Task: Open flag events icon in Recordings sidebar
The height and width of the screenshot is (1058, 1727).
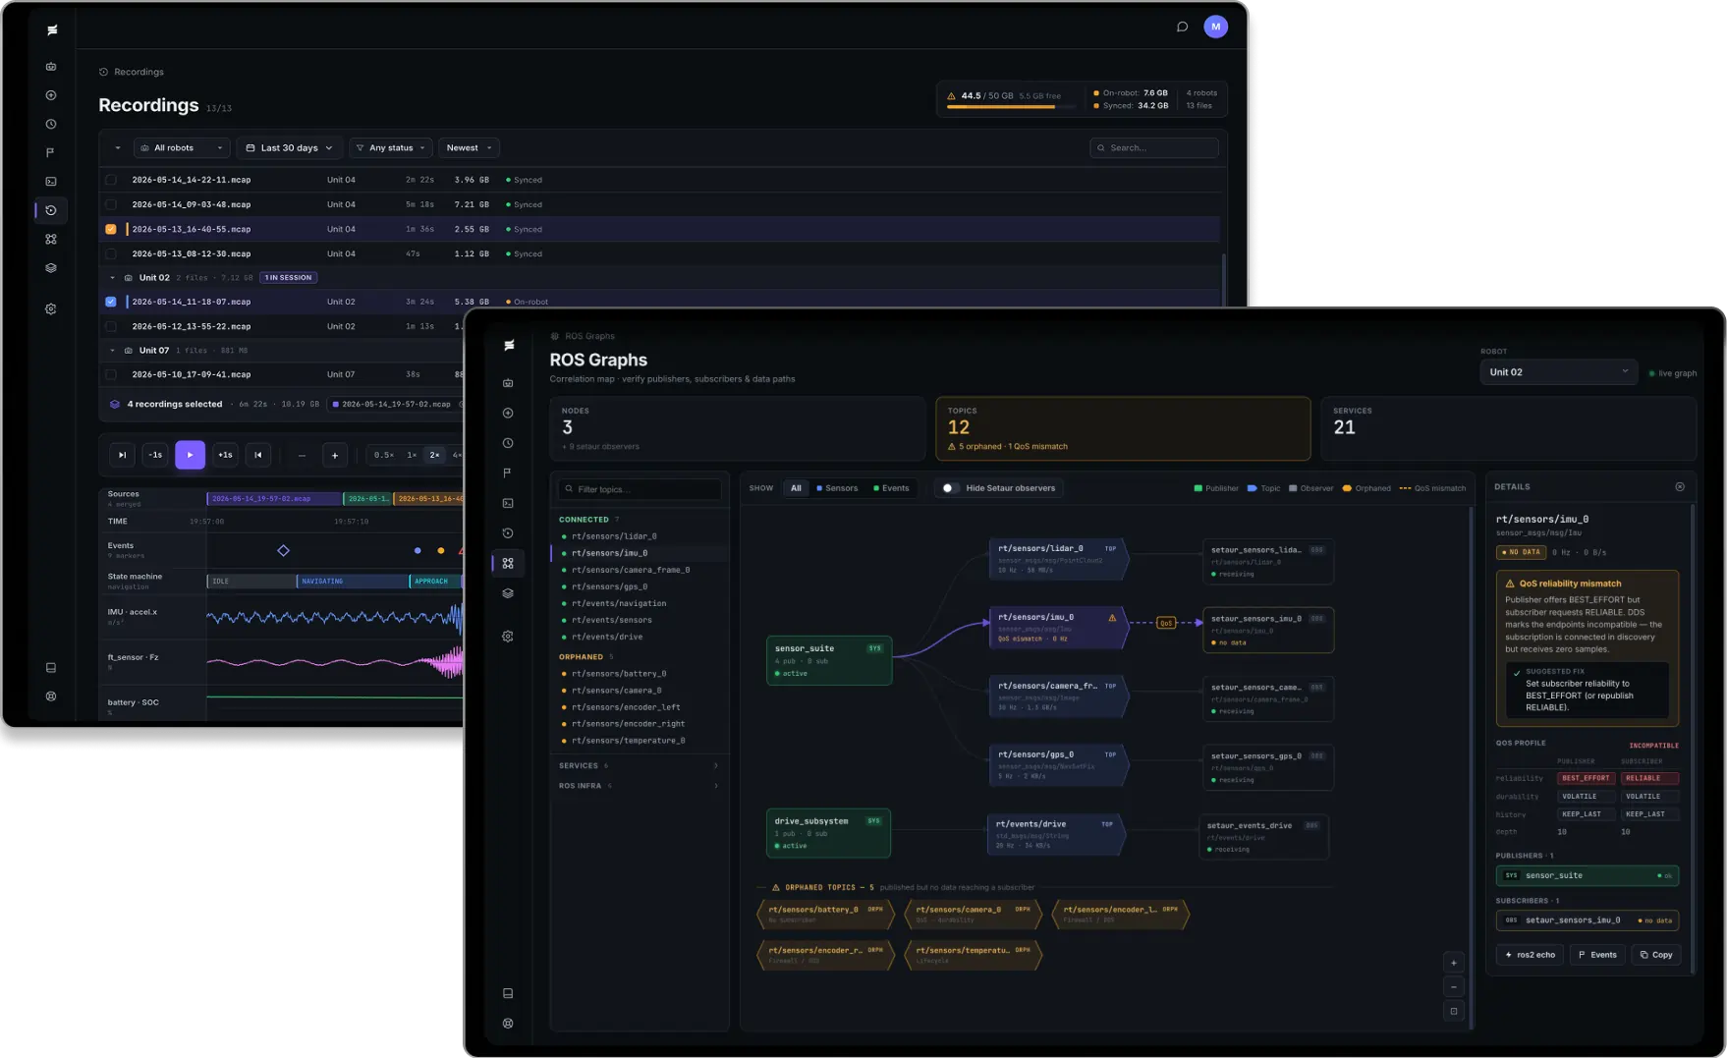Action: click(x=51, y=152)
